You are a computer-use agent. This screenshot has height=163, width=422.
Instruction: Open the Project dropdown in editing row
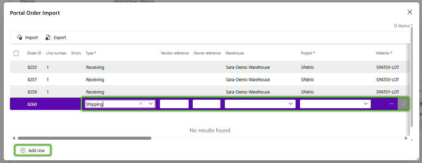[x=366, y=104]
